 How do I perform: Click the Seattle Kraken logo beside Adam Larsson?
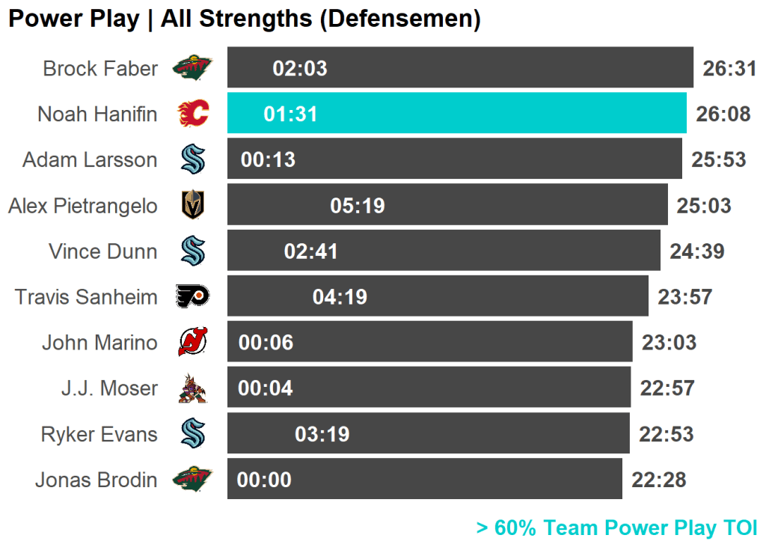[193, 159]
